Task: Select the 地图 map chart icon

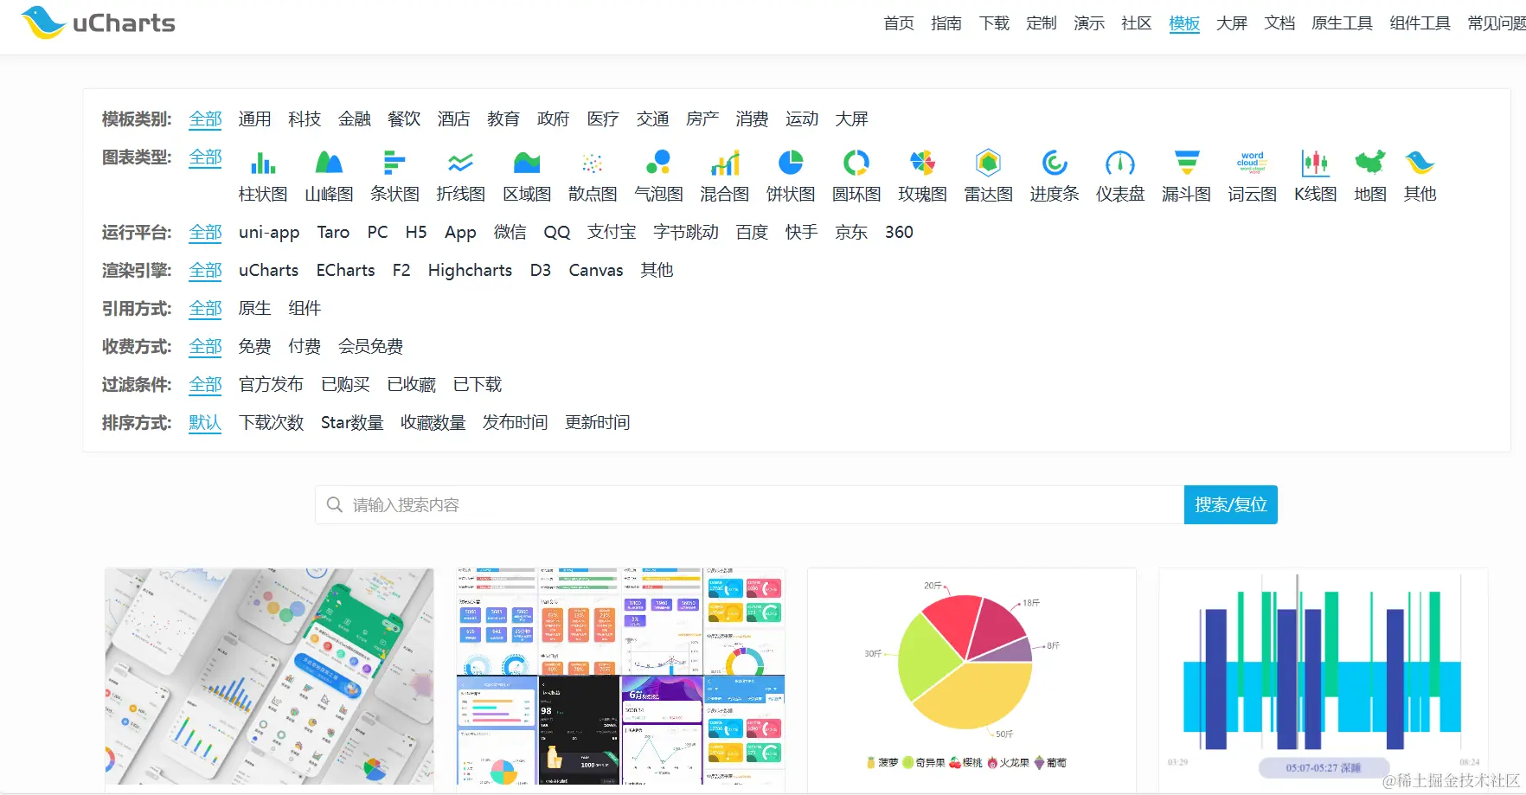Action: click(1370, 163)
